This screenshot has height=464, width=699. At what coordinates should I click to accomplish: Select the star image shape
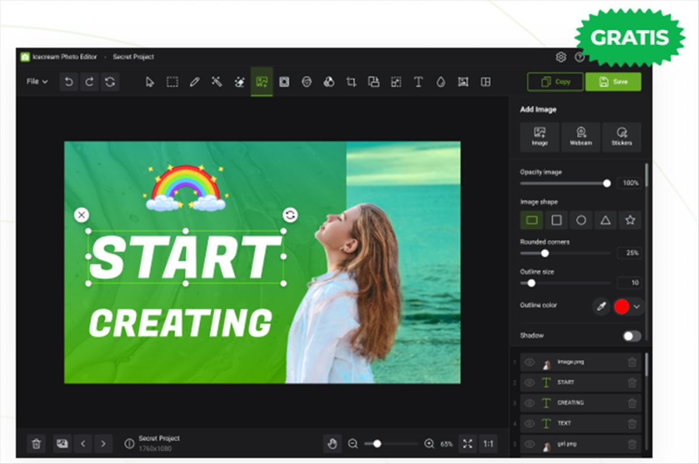pyautogui.click(x=630, y=220)
